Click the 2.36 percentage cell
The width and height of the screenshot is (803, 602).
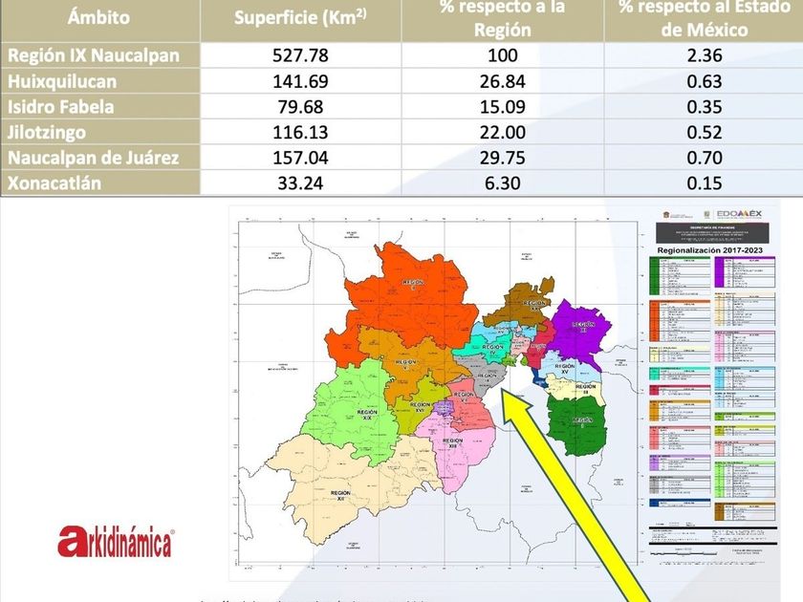click(x=705, y=55)
